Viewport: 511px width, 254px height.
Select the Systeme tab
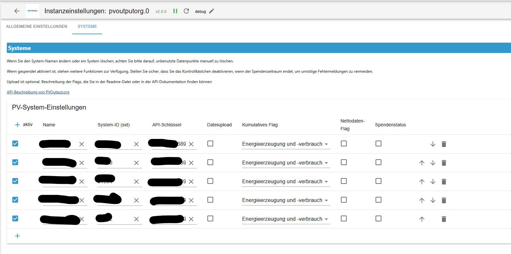(x=87, y=26)
